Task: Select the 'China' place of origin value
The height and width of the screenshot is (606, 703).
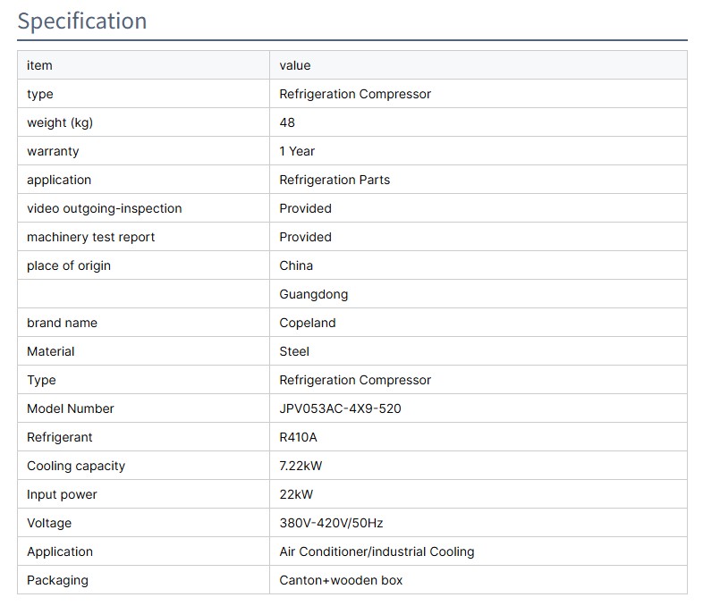Action: click(296, 265)
